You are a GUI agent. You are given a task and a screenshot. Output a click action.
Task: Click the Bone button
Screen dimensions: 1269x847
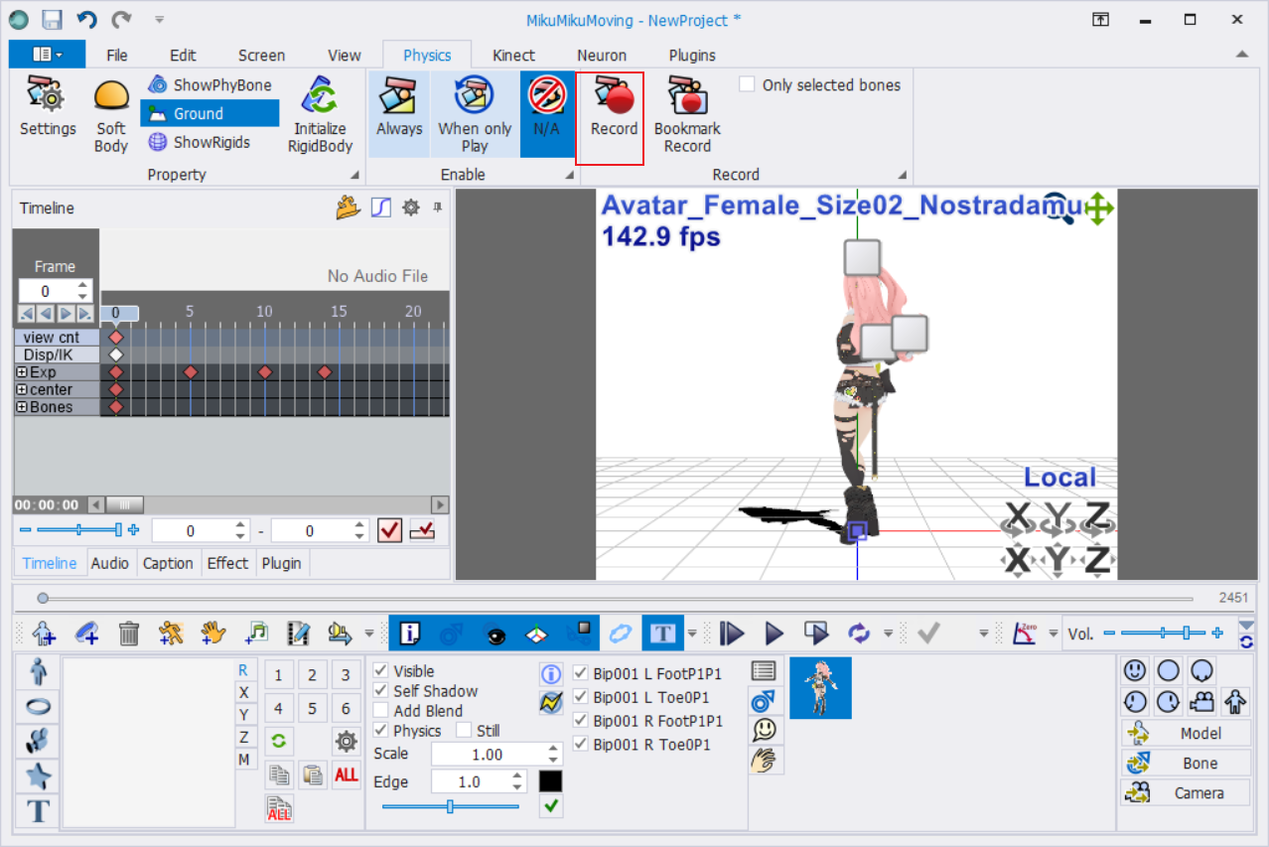[1186, 764]
